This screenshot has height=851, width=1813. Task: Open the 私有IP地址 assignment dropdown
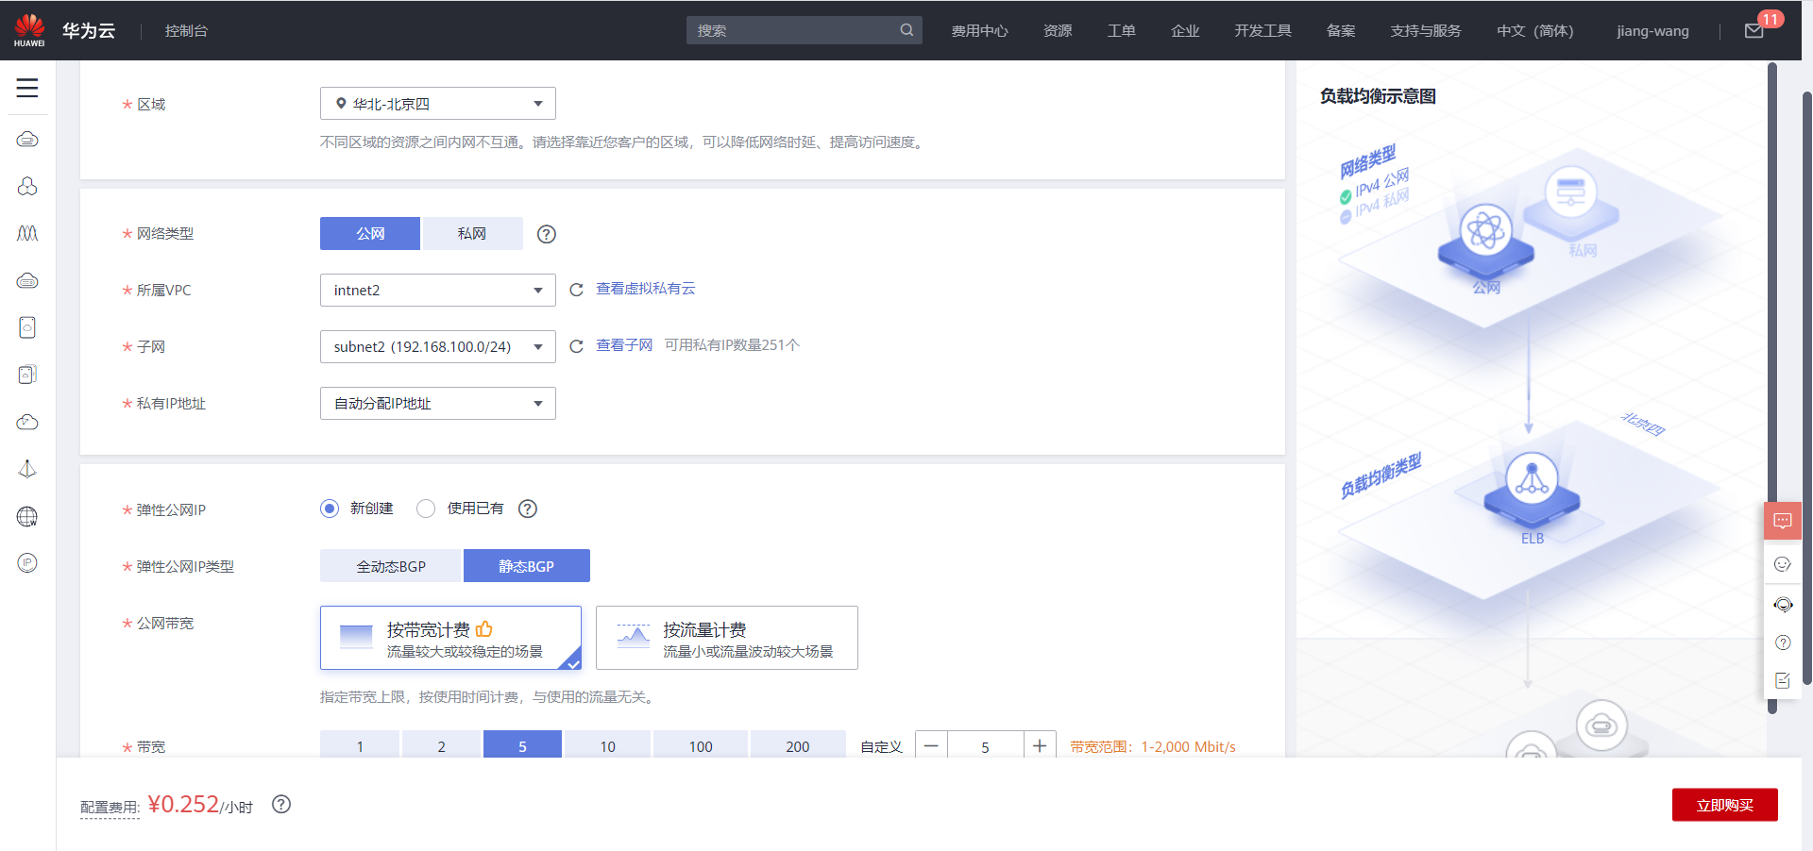pos(437,403)
